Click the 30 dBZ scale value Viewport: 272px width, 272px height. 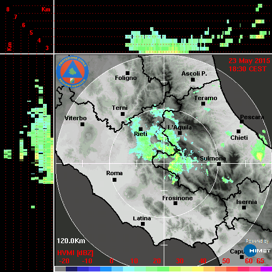(180, 261)
